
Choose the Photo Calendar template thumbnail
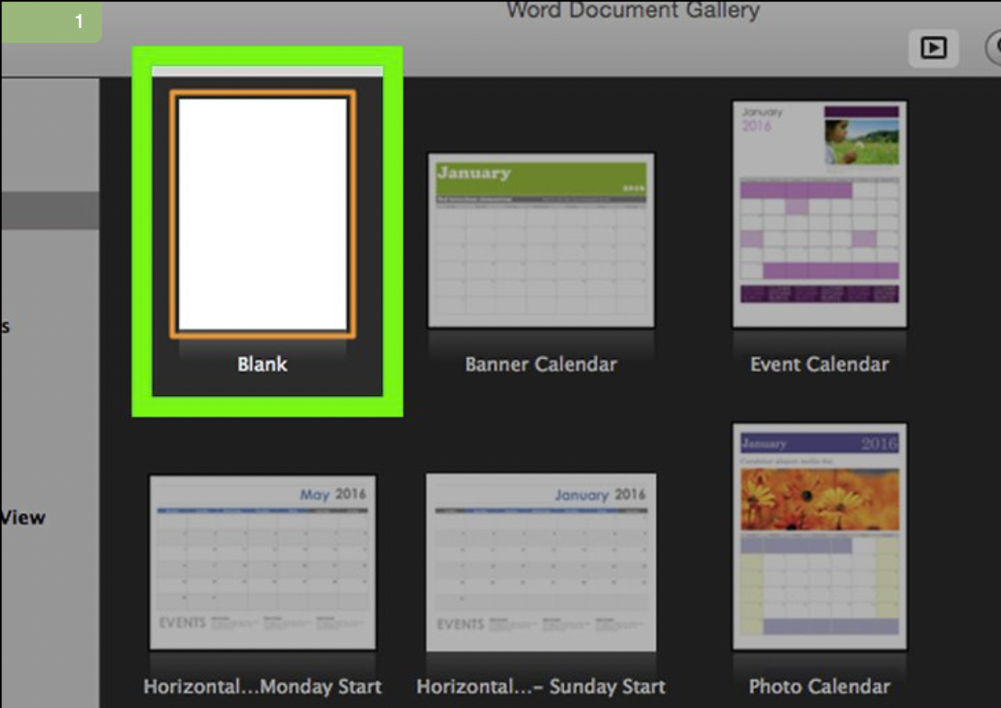(819, 536)
